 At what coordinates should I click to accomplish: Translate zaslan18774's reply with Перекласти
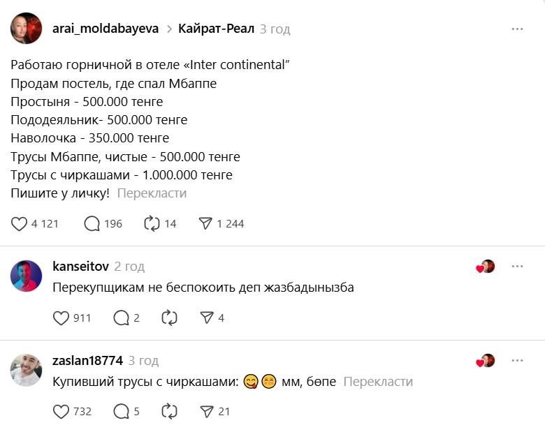click(x=378, y=382)
